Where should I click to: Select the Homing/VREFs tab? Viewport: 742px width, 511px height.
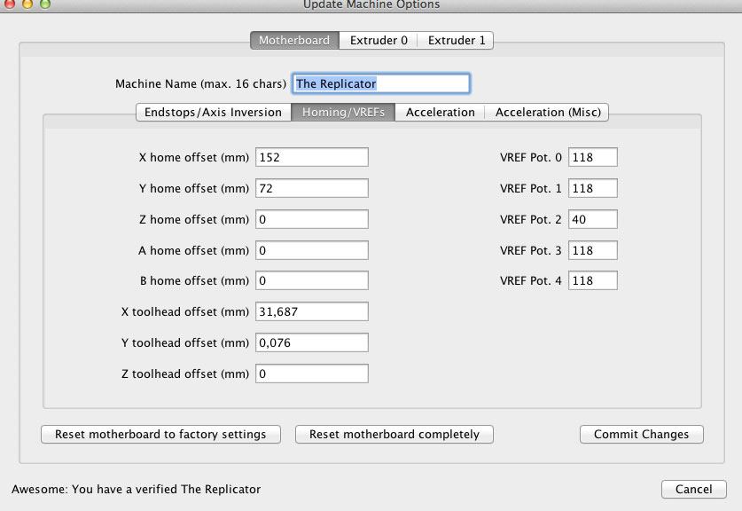pos(343,113)
